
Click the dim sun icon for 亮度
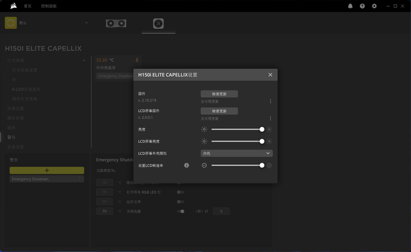pyautogui.click(x=204, y=130)
